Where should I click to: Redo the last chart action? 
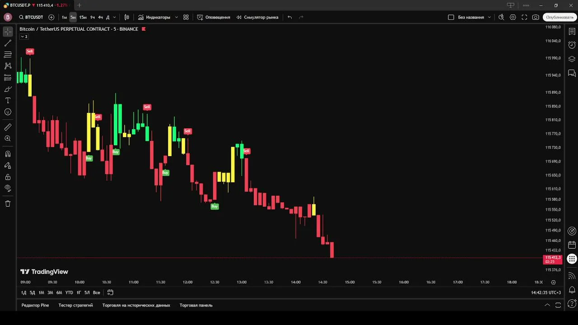[301, 17]
